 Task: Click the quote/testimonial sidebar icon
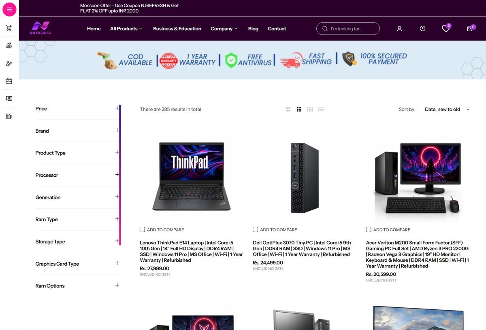pyautogui.click(x=9, y=99)
